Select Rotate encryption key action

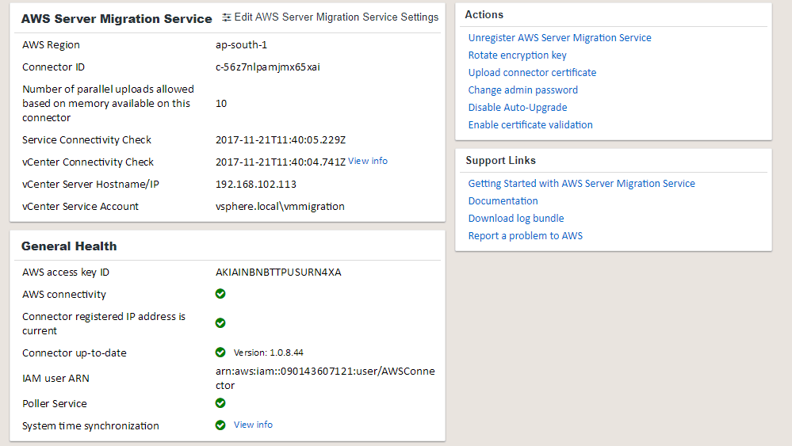point(517,55)
